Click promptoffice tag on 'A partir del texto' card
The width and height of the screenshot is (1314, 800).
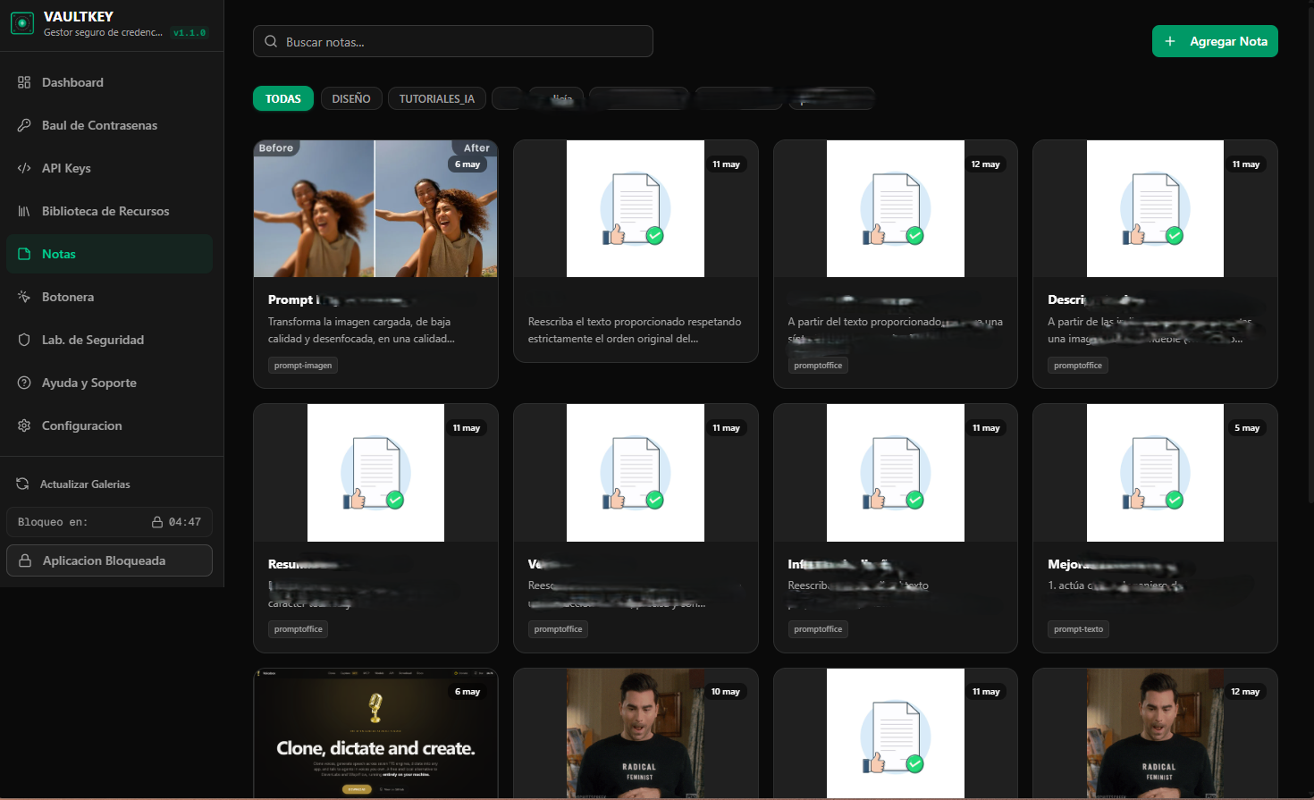pyautogui.click(x=818, y=366)
